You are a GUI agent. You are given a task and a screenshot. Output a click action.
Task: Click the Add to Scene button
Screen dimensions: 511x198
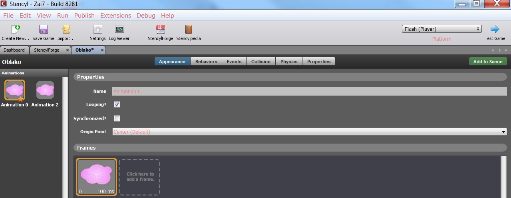click(488, 62)
